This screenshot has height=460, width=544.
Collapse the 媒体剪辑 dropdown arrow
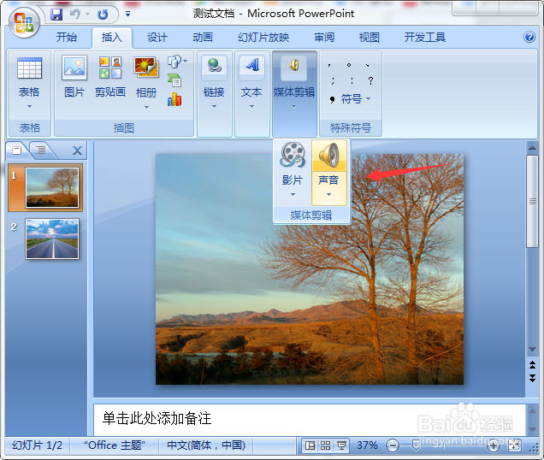[294, 107]
